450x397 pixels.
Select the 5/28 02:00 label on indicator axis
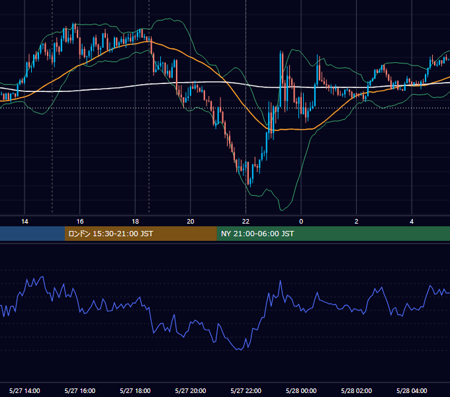click(x=357, y=390)
